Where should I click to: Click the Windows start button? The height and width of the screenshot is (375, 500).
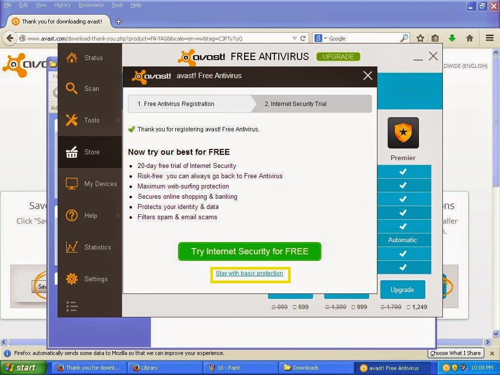23,368
